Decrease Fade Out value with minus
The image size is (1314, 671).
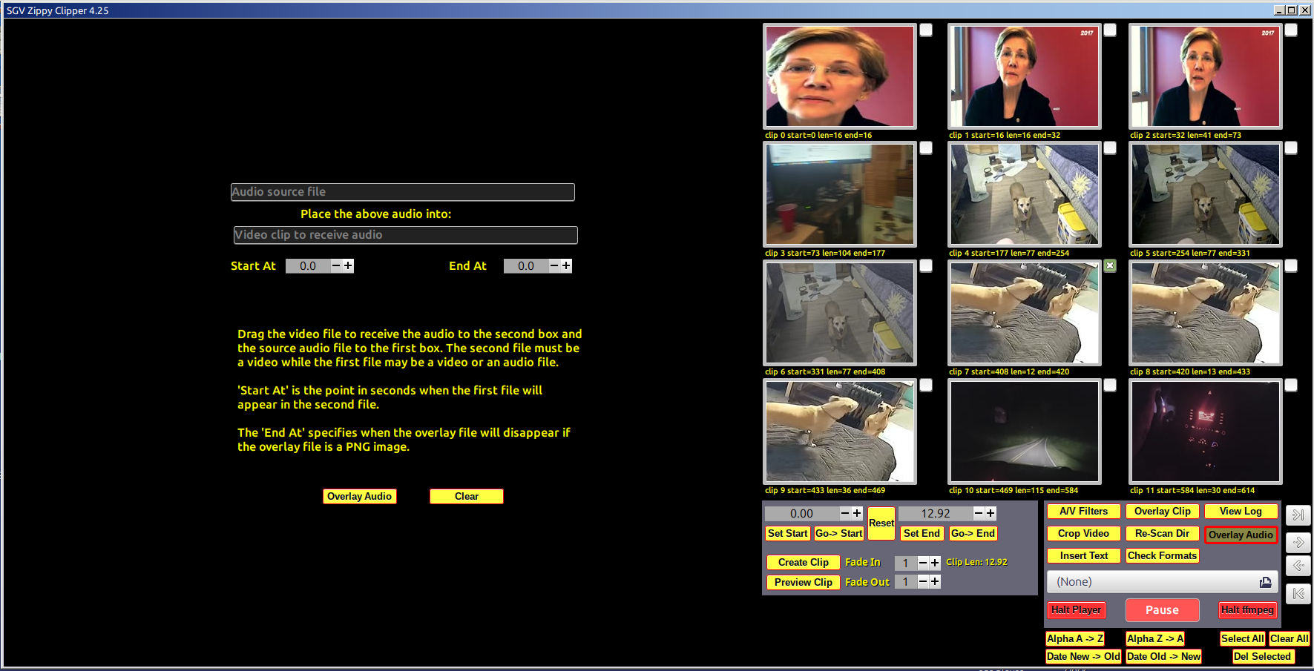(x=922, y=582)
